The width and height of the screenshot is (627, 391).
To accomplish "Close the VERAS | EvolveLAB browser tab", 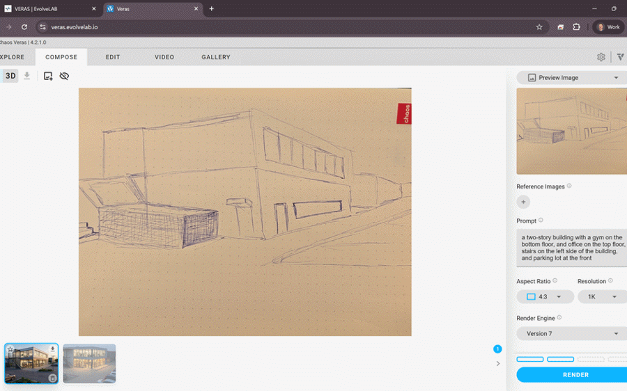I will point(94,9).
